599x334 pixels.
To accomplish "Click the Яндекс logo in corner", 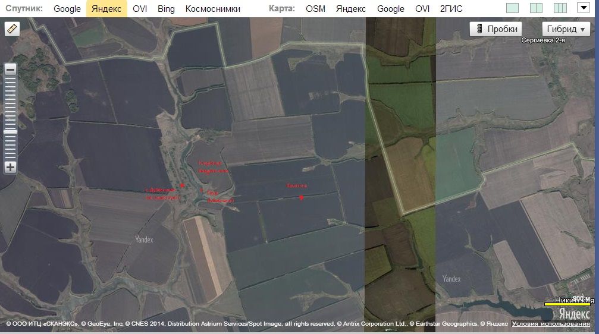I will [573, 313].
